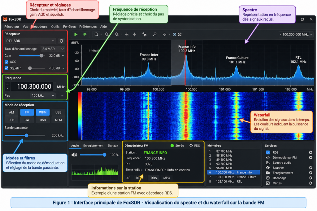The width and height of the screenshot is (317, 211).
Task: Open the Préférences menu
Action: 88,27
